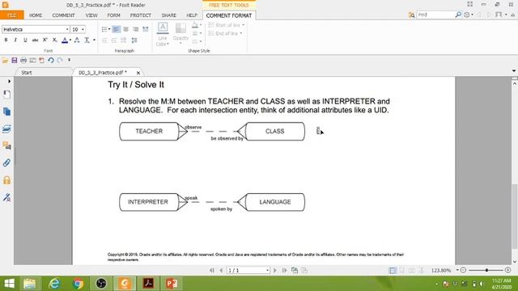This screenshot has width=518, height=291.
Task: Click the Open folder icon in quick toolbar
Action: (5, 61)
